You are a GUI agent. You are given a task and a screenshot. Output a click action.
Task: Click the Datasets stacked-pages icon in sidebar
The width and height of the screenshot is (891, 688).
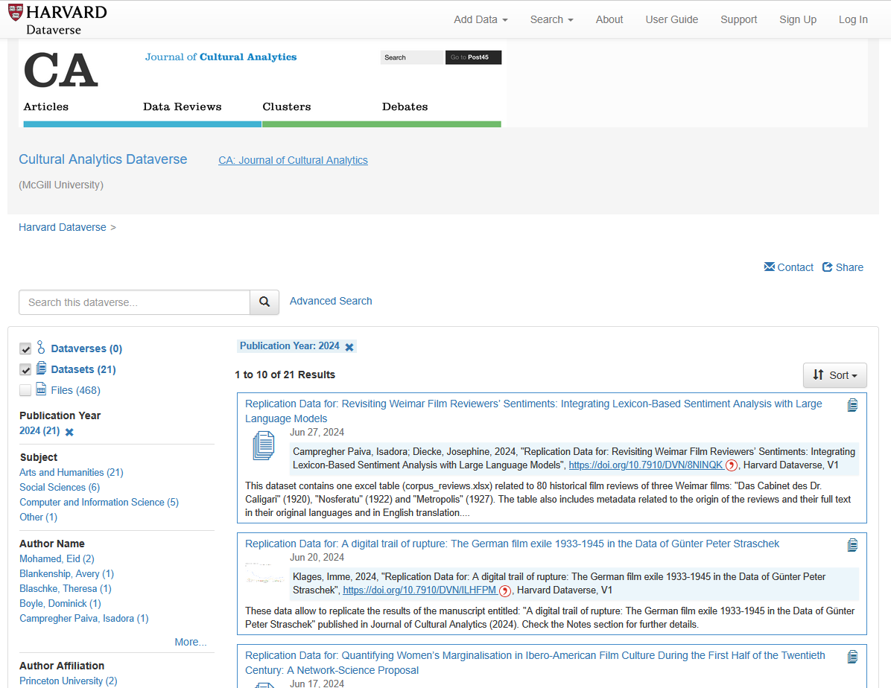pyautogui.click(x=42, y=368)
